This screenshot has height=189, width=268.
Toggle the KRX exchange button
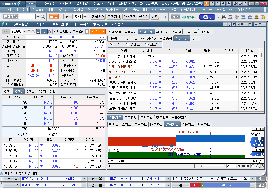pyautogui.click(x=6, y=31)
